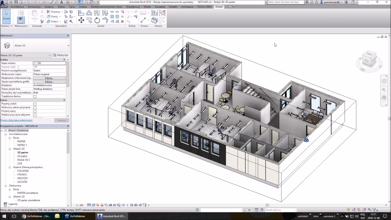Select the Offset tool in the Zmień panel

(x=89, y=13)
